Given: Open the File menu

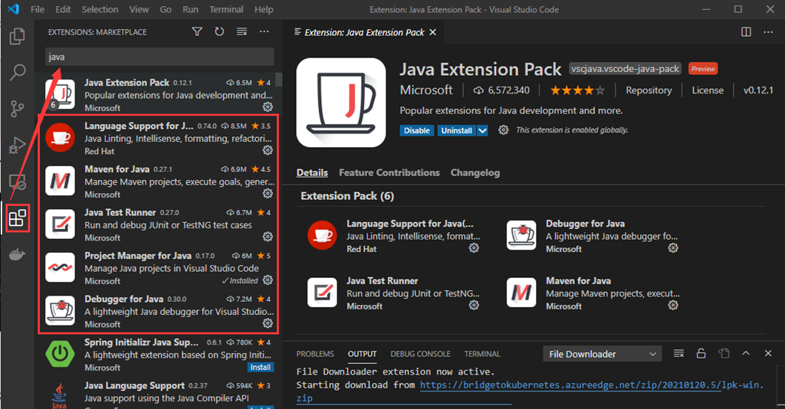Looking at the screenshot, I should pos(38,9).
